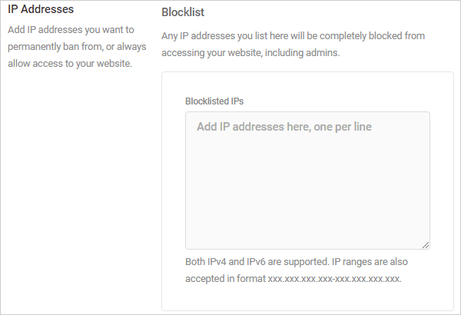Image resolution: width=461 pixels, height=315 pixels.
Task: Click the textarea resize handle icon
Action: [x=426, y=245]
